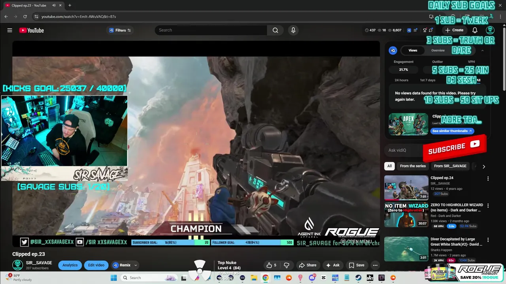This screenshot has height=284, width=506.
Task: Reload the page in browser toolbar
Action: click(x=25, y=17)
